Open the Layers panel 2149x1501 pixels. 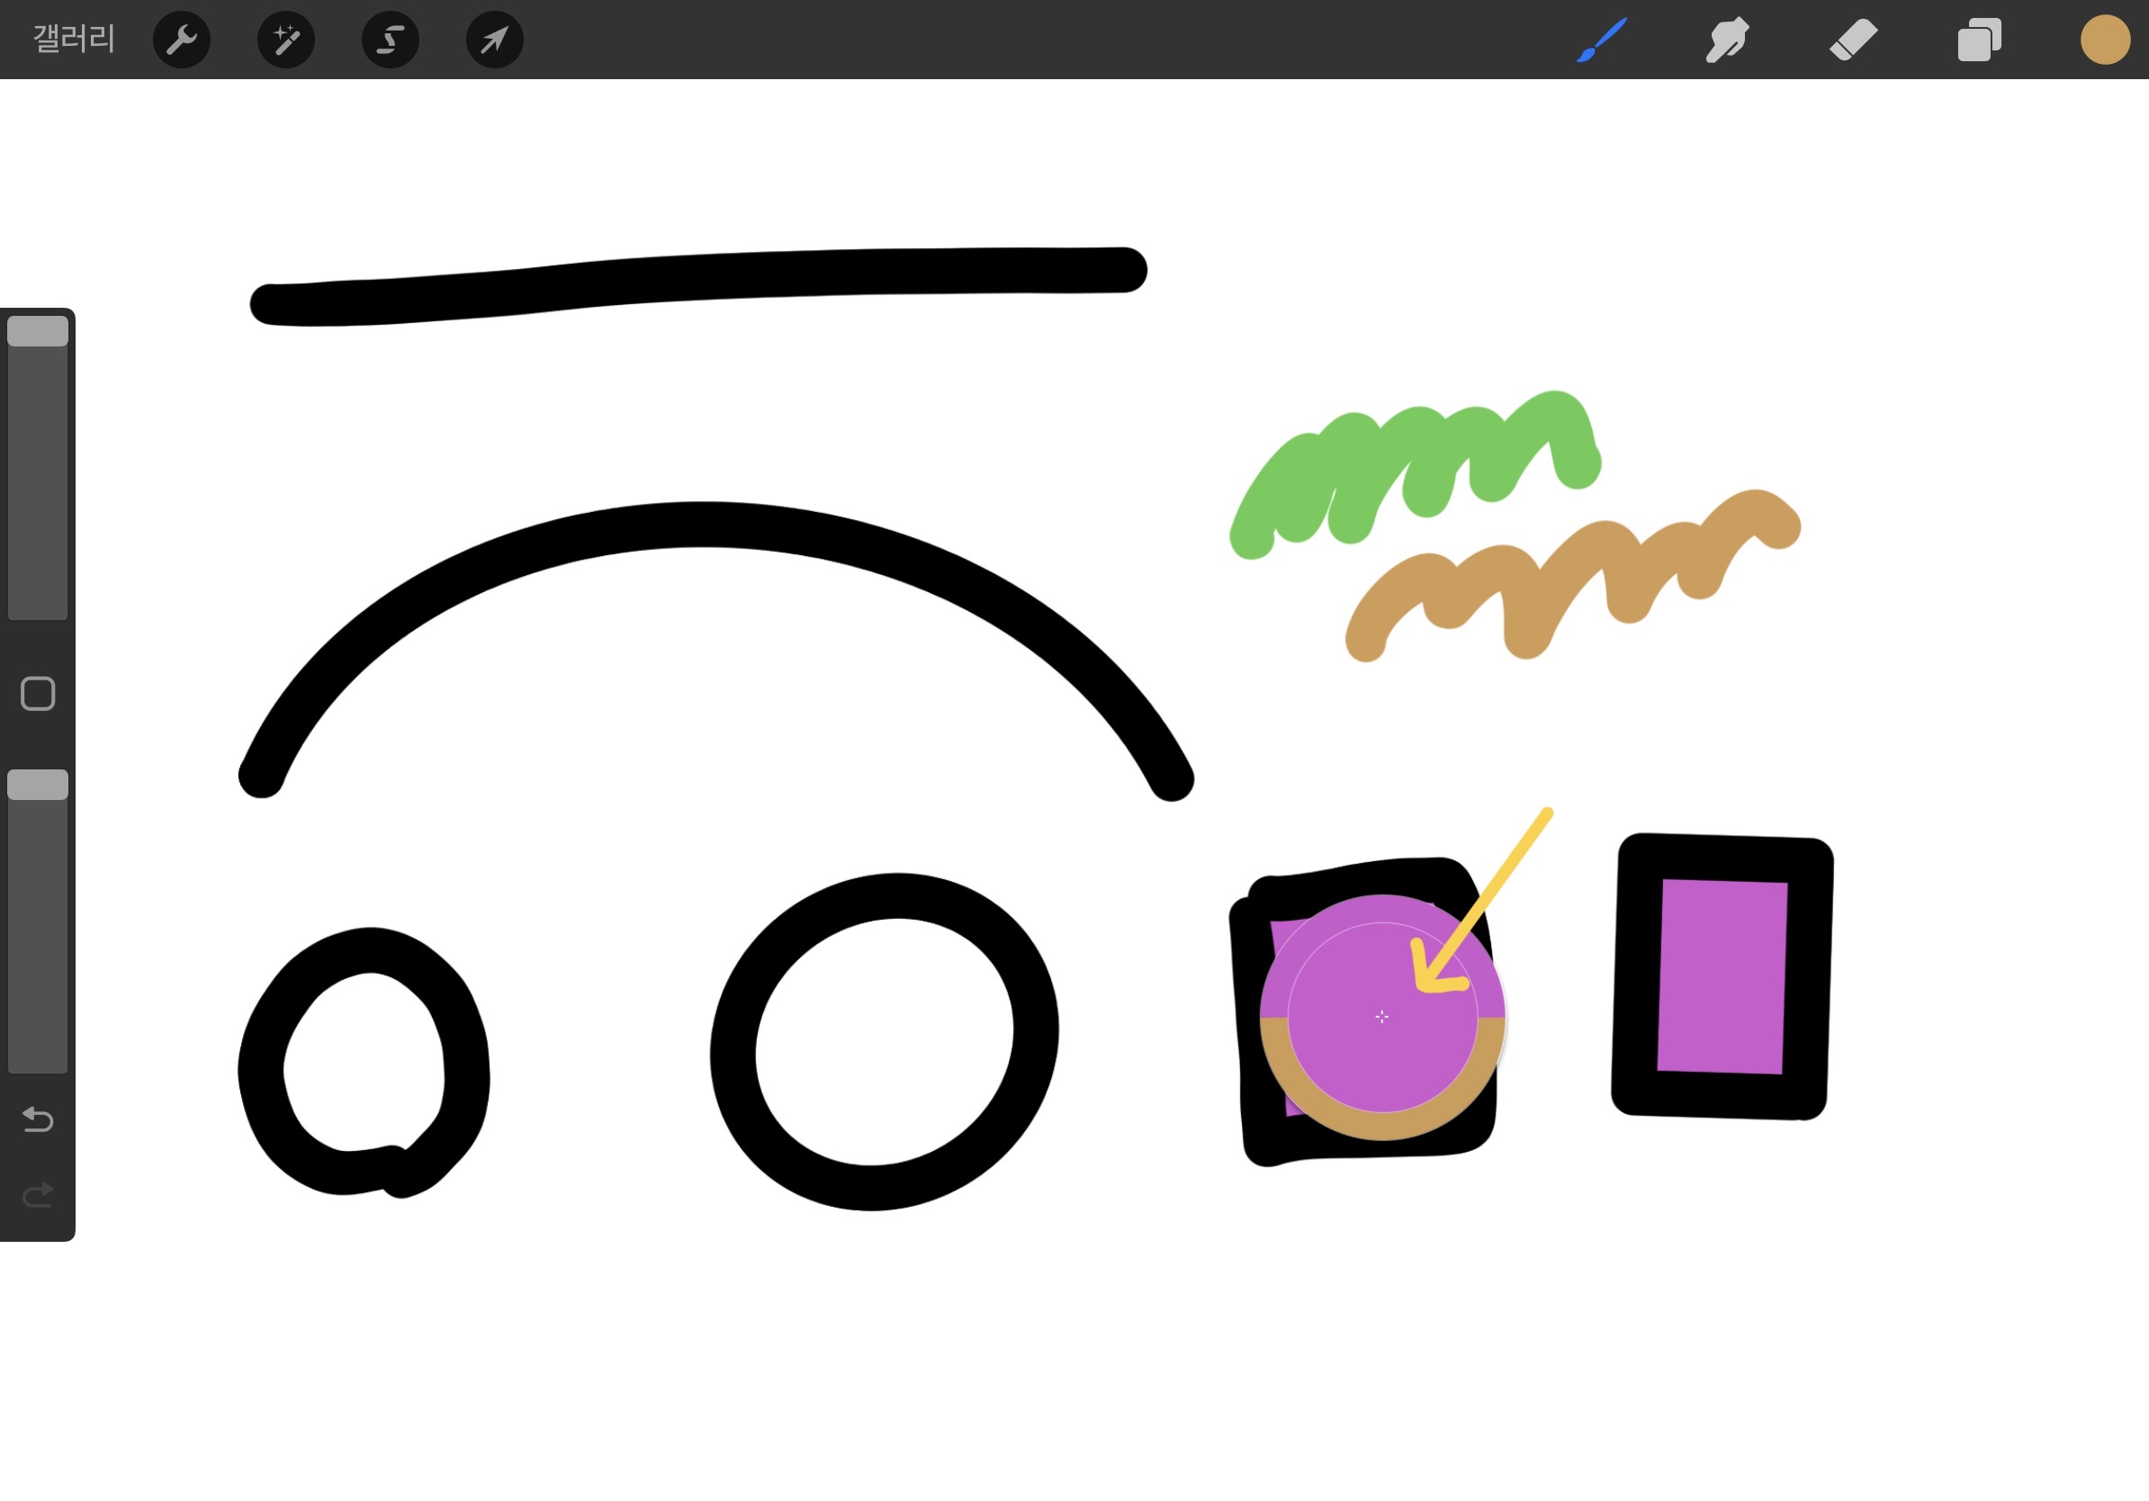click(x=1979, y=40)
